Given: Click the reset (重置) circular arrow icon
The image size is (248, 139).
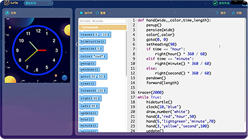Looking at the screenshot, I should coord(97,13).
